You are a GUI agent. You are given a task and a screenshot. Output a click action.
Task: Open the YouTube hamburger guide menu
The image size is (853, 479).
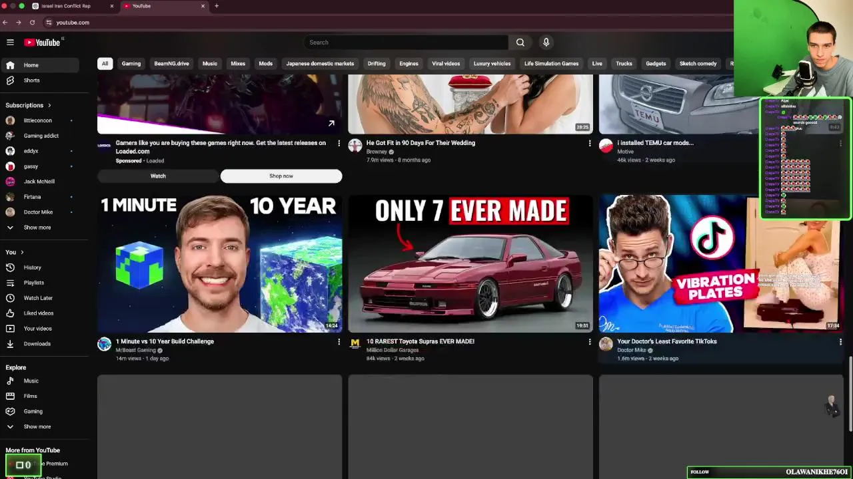coord(10,42)
